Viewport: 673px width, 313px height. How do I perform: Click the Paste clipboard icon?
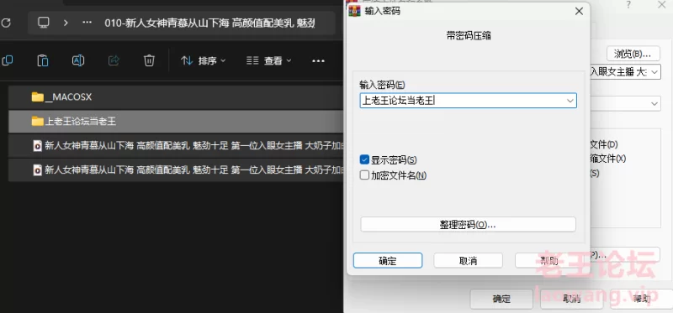[x=43, y=60]
